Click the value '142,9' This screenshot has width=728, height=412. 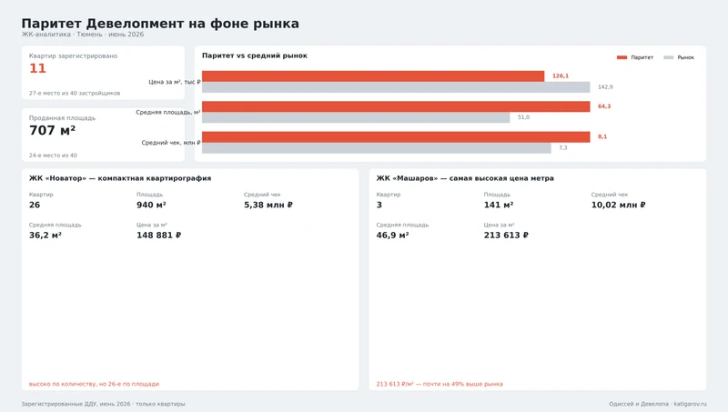click(x=605, y=87)
